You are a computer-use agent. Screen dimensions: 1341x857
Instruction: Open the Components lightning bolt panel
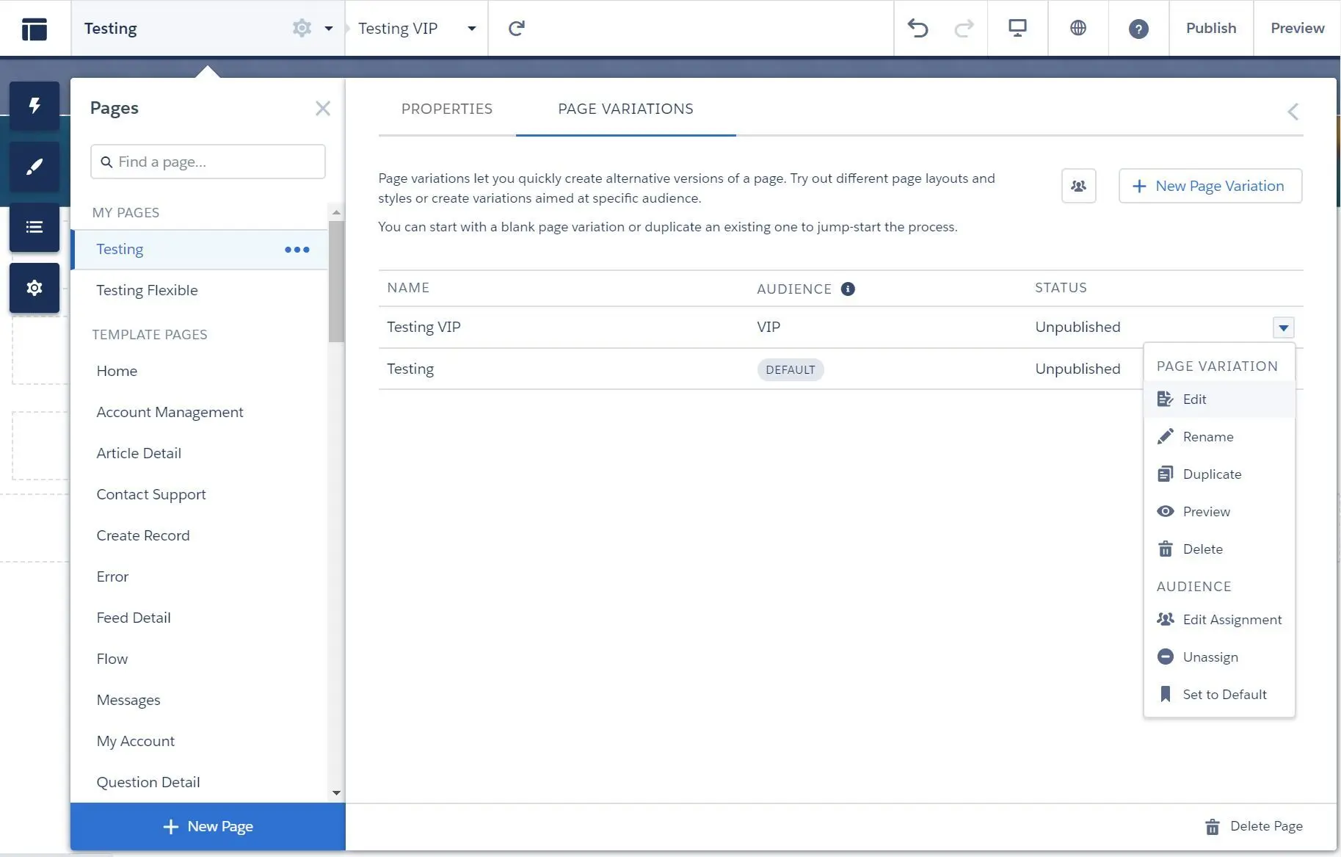coord(34,106)
